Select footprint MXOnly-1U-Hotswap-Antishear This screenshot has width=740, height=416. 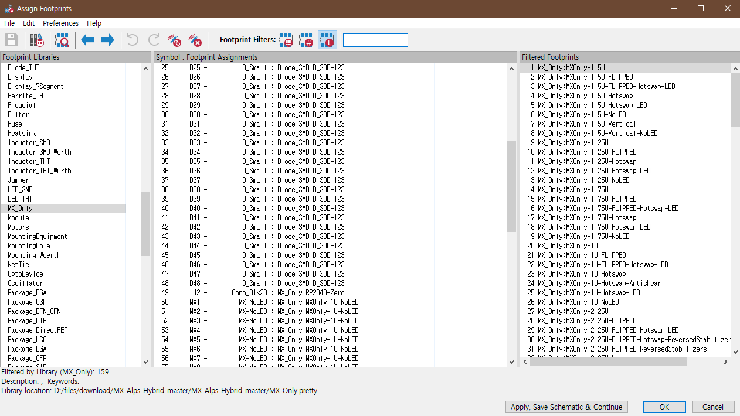(x=625, y=284)
